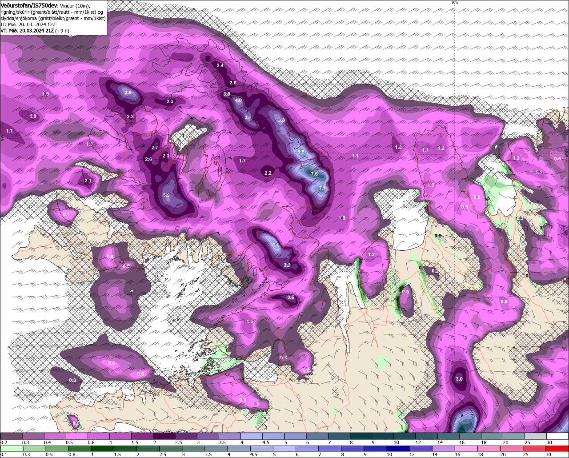Click the 2.1 precipitation value on map
Viewport: 569px width, 458px height.
click(x=88, y=181)
